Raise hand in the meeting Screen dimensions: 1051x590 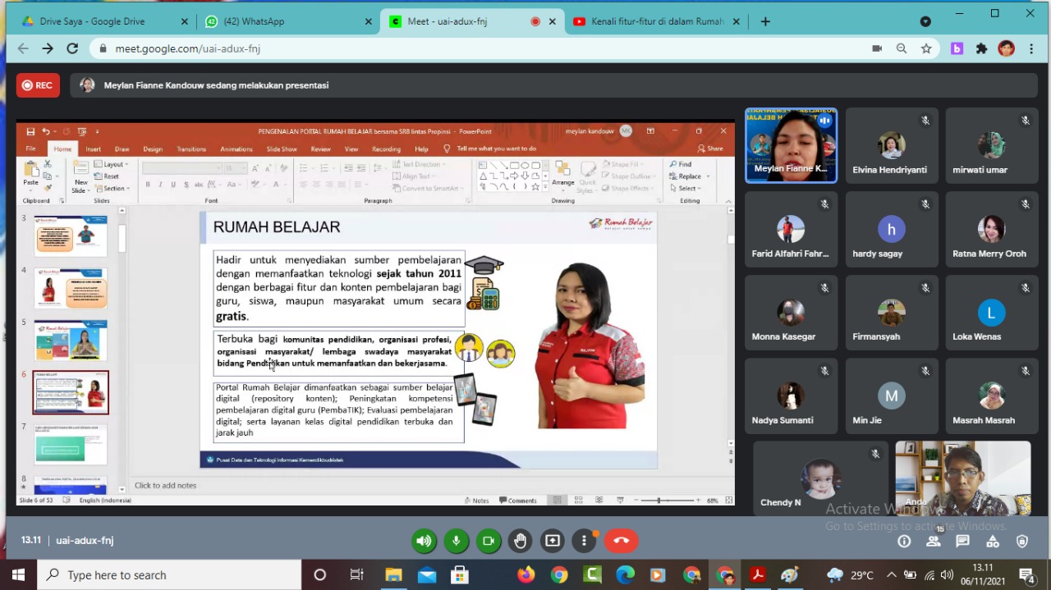tap(520, 541)
